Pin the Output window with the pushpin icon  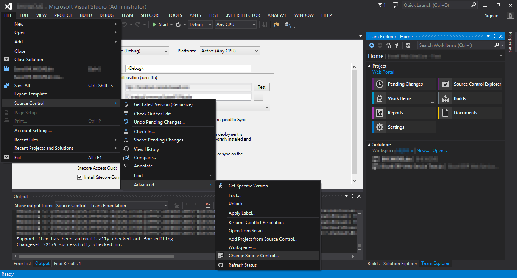pyautogui.click(x=352, y=197)
